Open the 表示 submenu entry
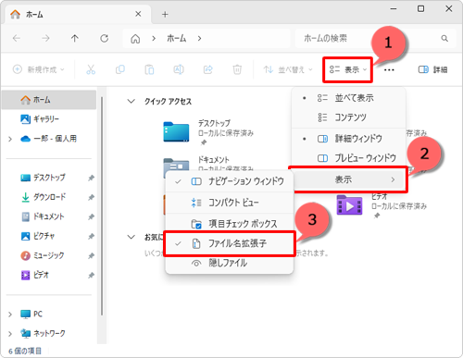This screenshot has width=463, height=358. pos(349,179)
